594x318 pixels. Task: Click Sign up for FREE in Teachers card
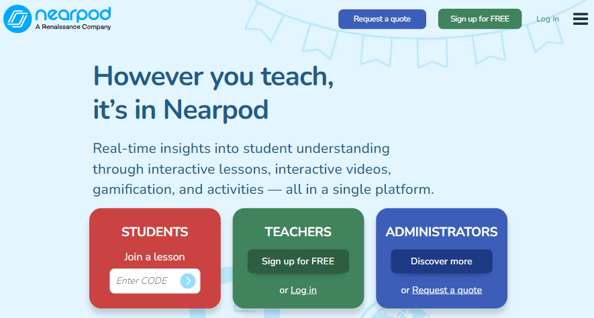click(x=298, y=261)
